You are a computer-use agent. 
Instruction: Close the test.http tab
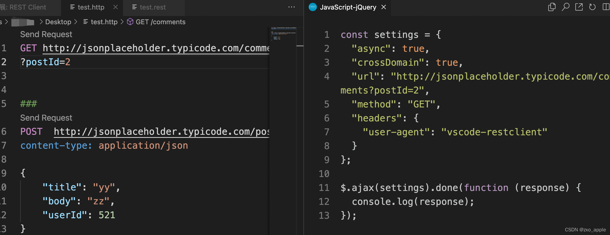point(116,7)
